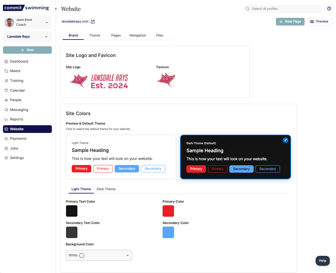The image size is (336, 273).
Task: Click the New Page button
Action: pyautogui.click(x=290, y=22)
